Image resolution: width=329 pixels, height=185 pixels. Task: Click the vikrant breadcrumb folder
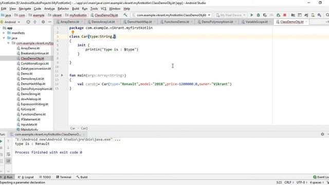[x=57, y=15]
